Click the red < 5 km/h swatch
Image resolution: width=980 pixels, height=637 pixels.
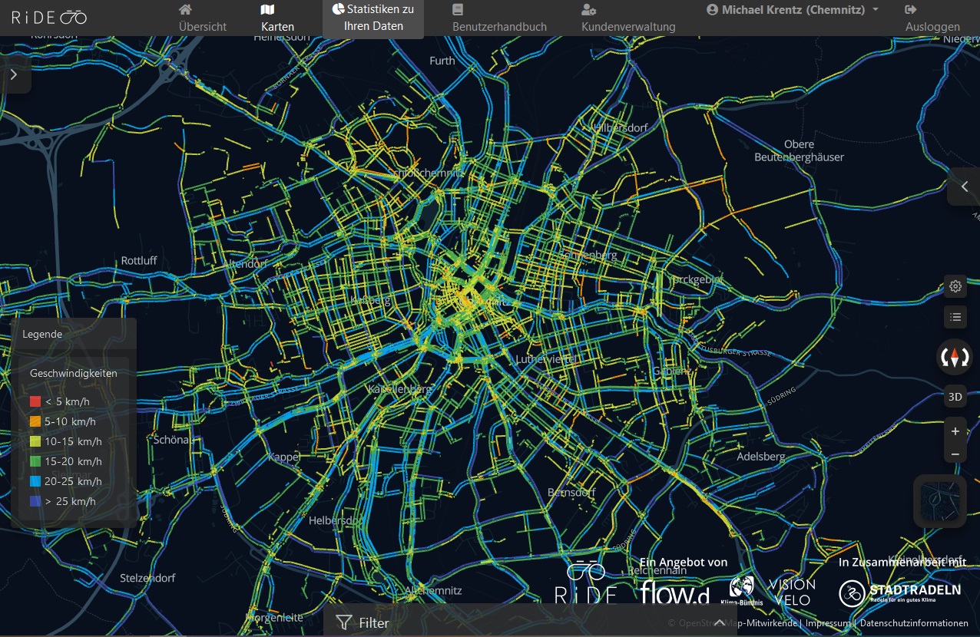click(x=35, y=401)
